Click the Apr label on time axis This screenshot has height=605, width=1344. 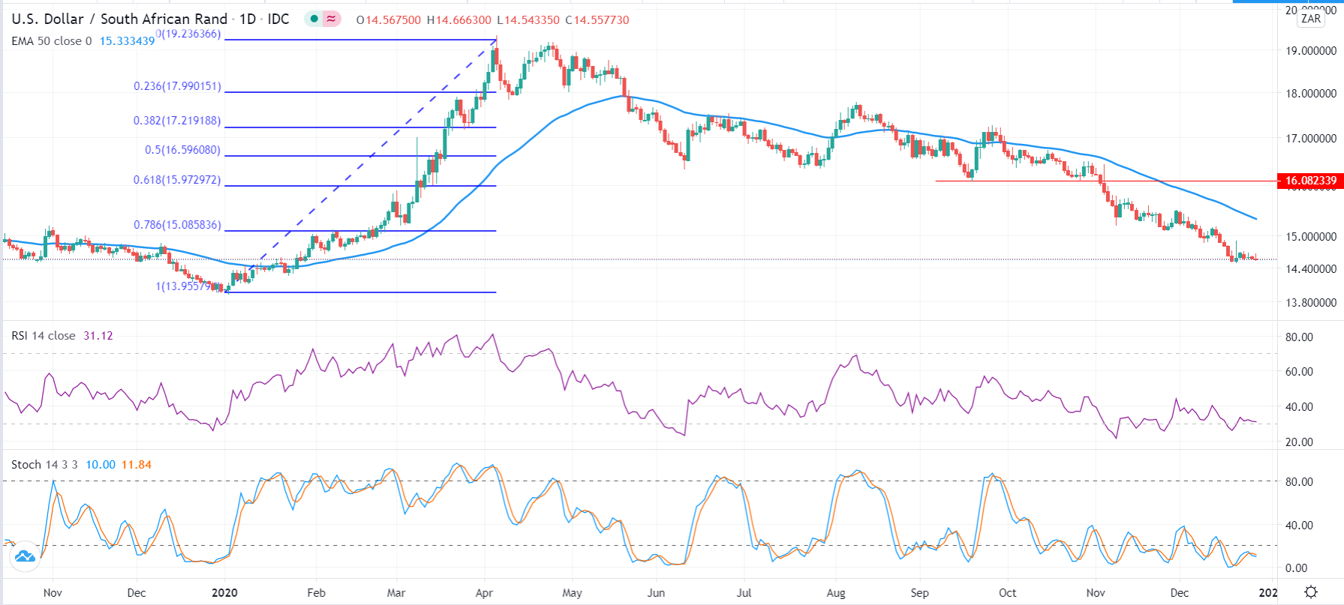[x=484, y=593]
